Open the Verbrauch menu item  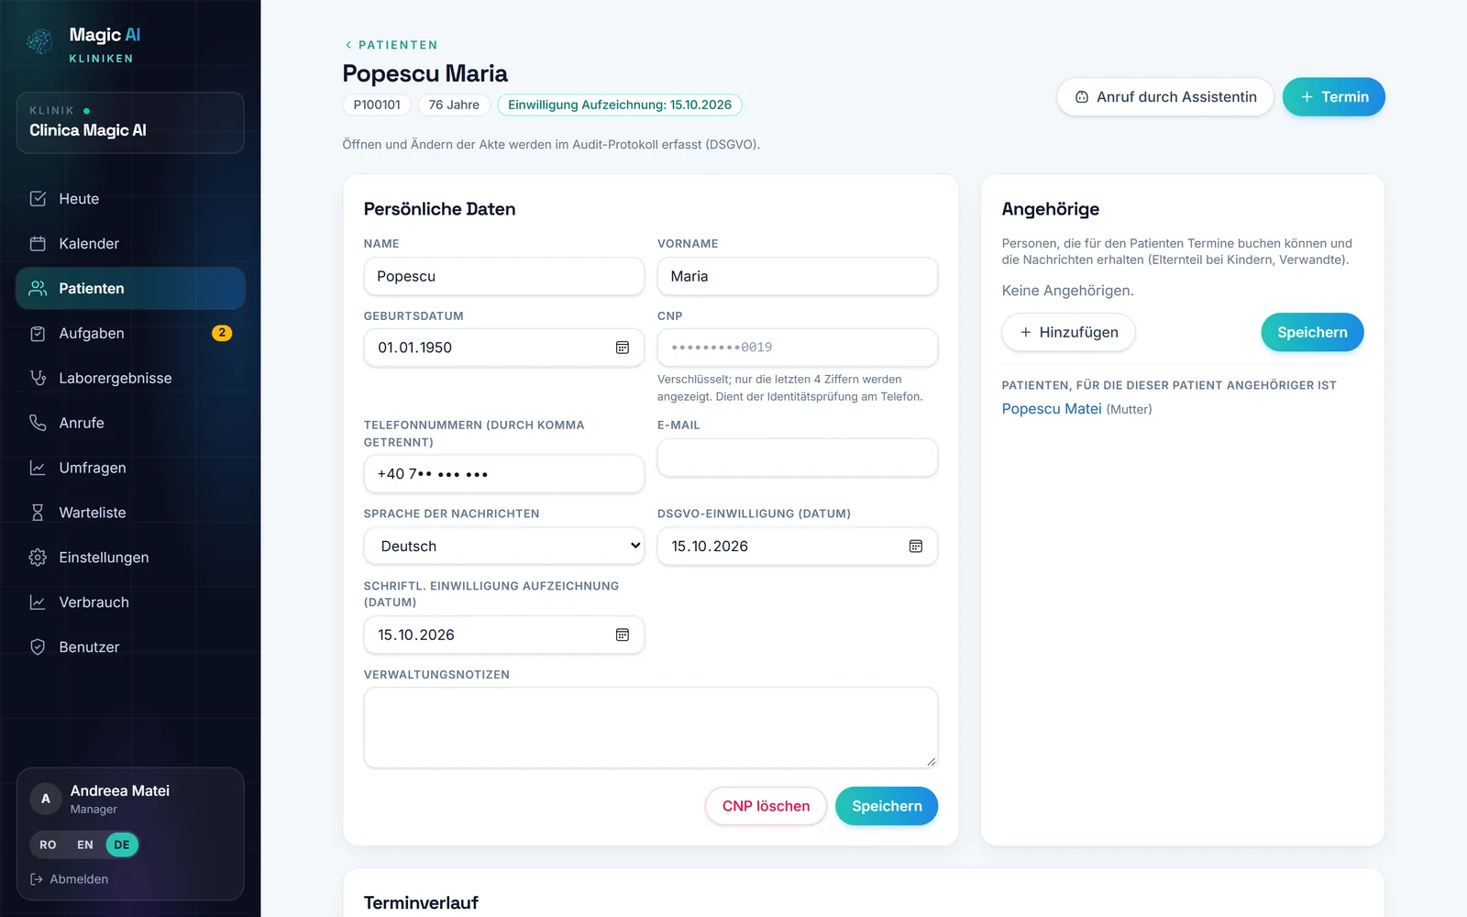[130, 602]
